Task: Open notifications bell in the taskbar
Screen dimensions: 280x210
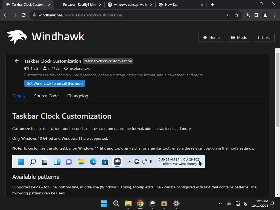Action: click(272, 203)
